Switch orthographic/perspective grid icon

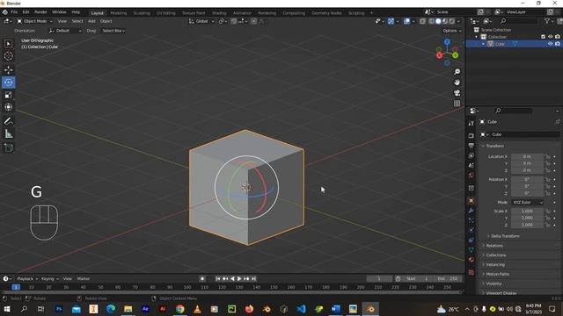coord(457,104)
